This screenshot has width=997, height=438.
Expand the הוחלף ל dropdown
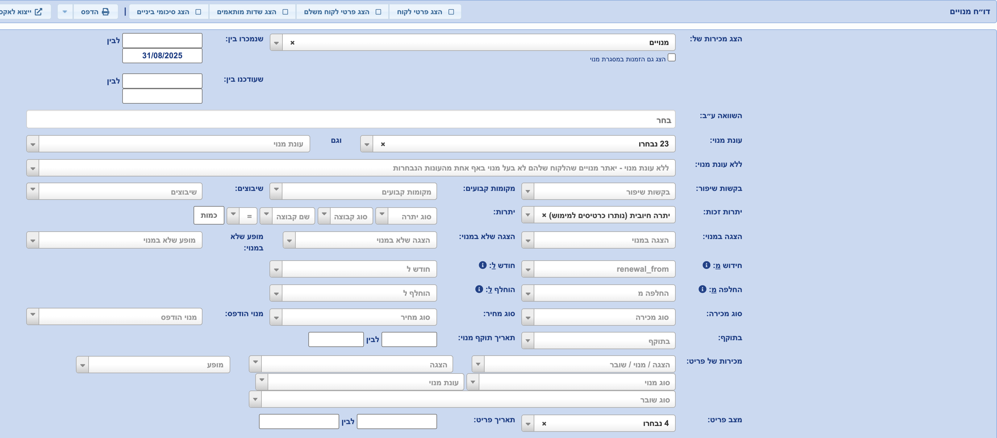coord(276,293)
